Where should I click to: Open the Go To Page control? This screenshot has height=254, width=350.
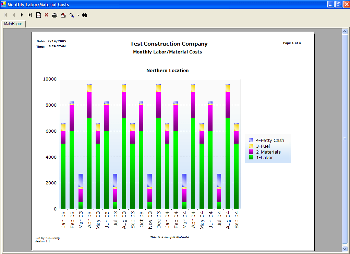[38, 15]
